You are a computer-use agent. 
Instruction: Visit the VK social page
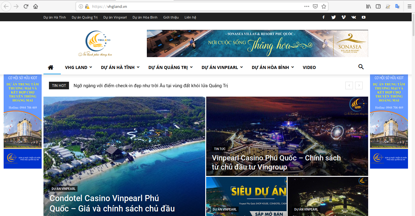(354, 17)
